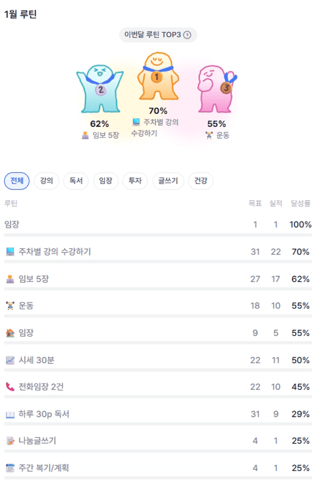Open the 독서 category tab
This screenshot has width=318, height=483.
[76, 181]
